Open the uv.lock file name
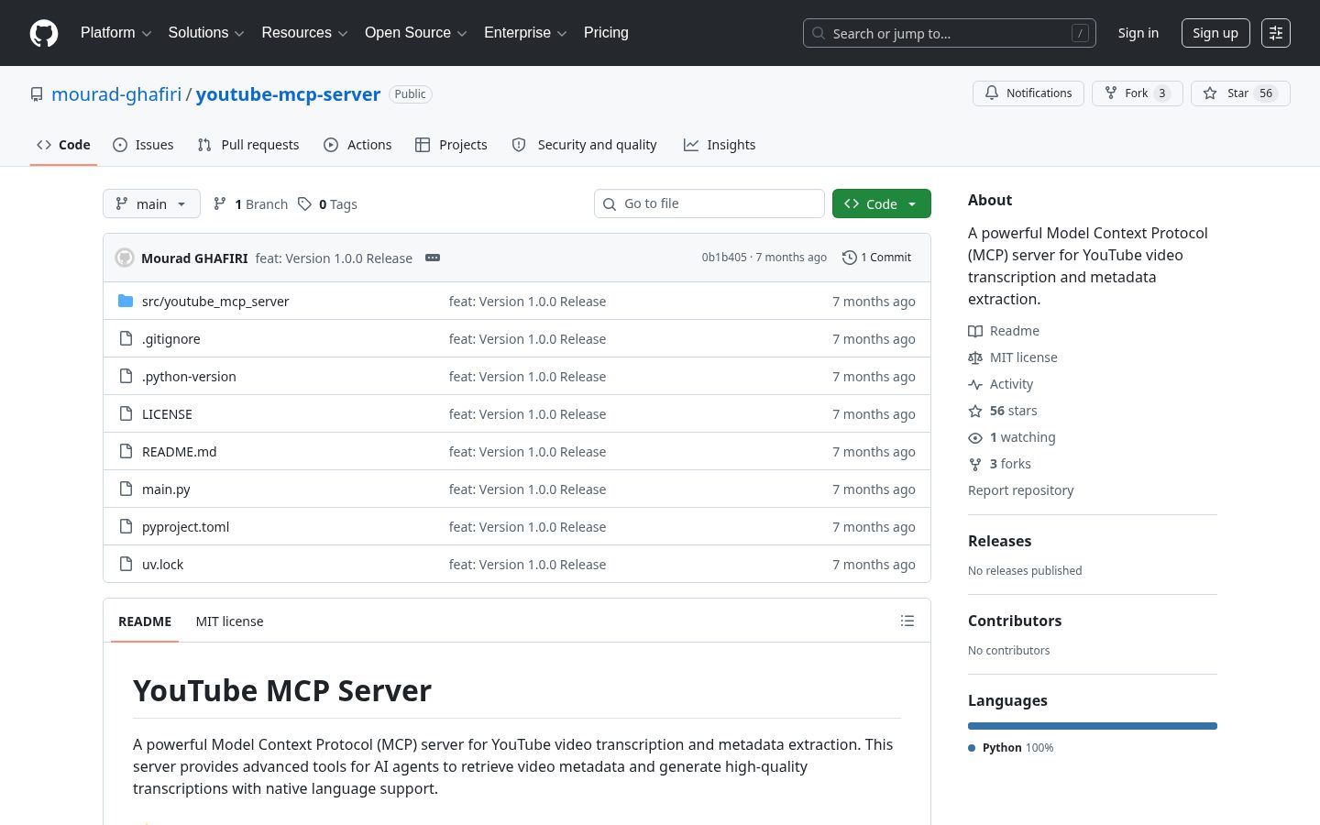1320x825 pixels. pyautogui.click(x=162, y=565)
